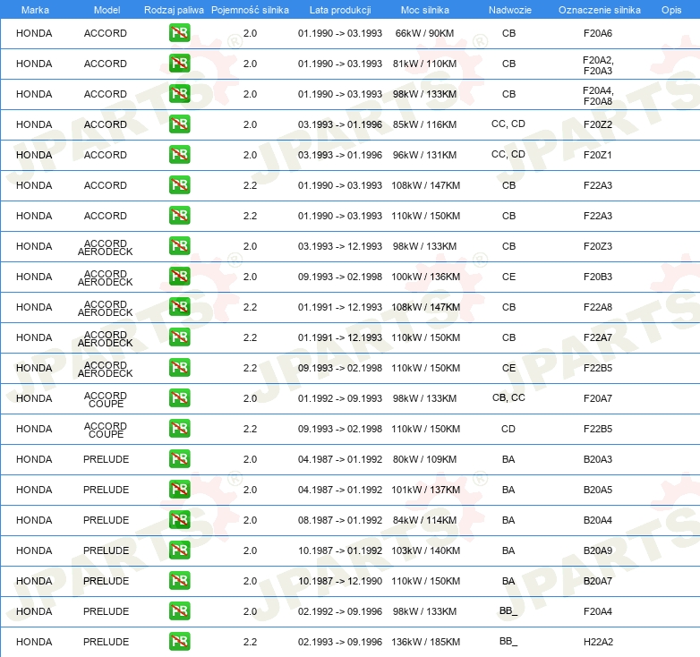The width and height of the screenshot is (700, 657).
Task: Click date range 10.1987 -> 12.1990
Action: (x=340, y=581)
